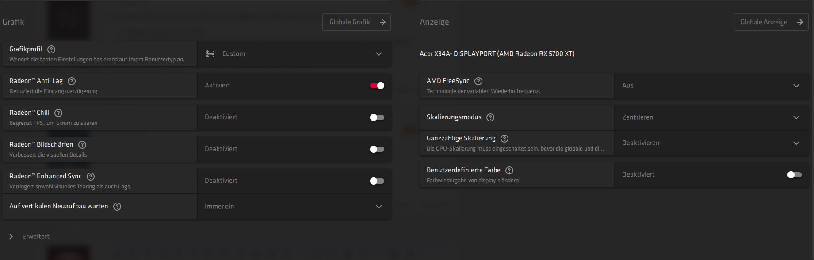
Task: Open the Grafikprofil Custom dropdown
Action: tap(294, 54)
